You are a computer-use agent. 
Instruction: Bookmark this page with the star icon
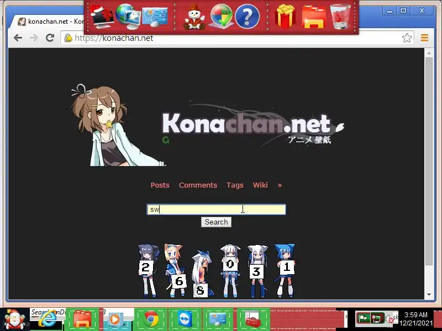coord(407,38)
